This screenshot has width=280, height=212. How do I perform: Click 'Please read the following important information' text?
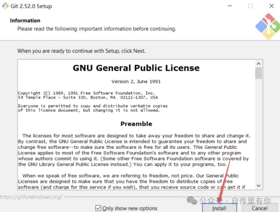pyautogui.click(x=97, y=29)
